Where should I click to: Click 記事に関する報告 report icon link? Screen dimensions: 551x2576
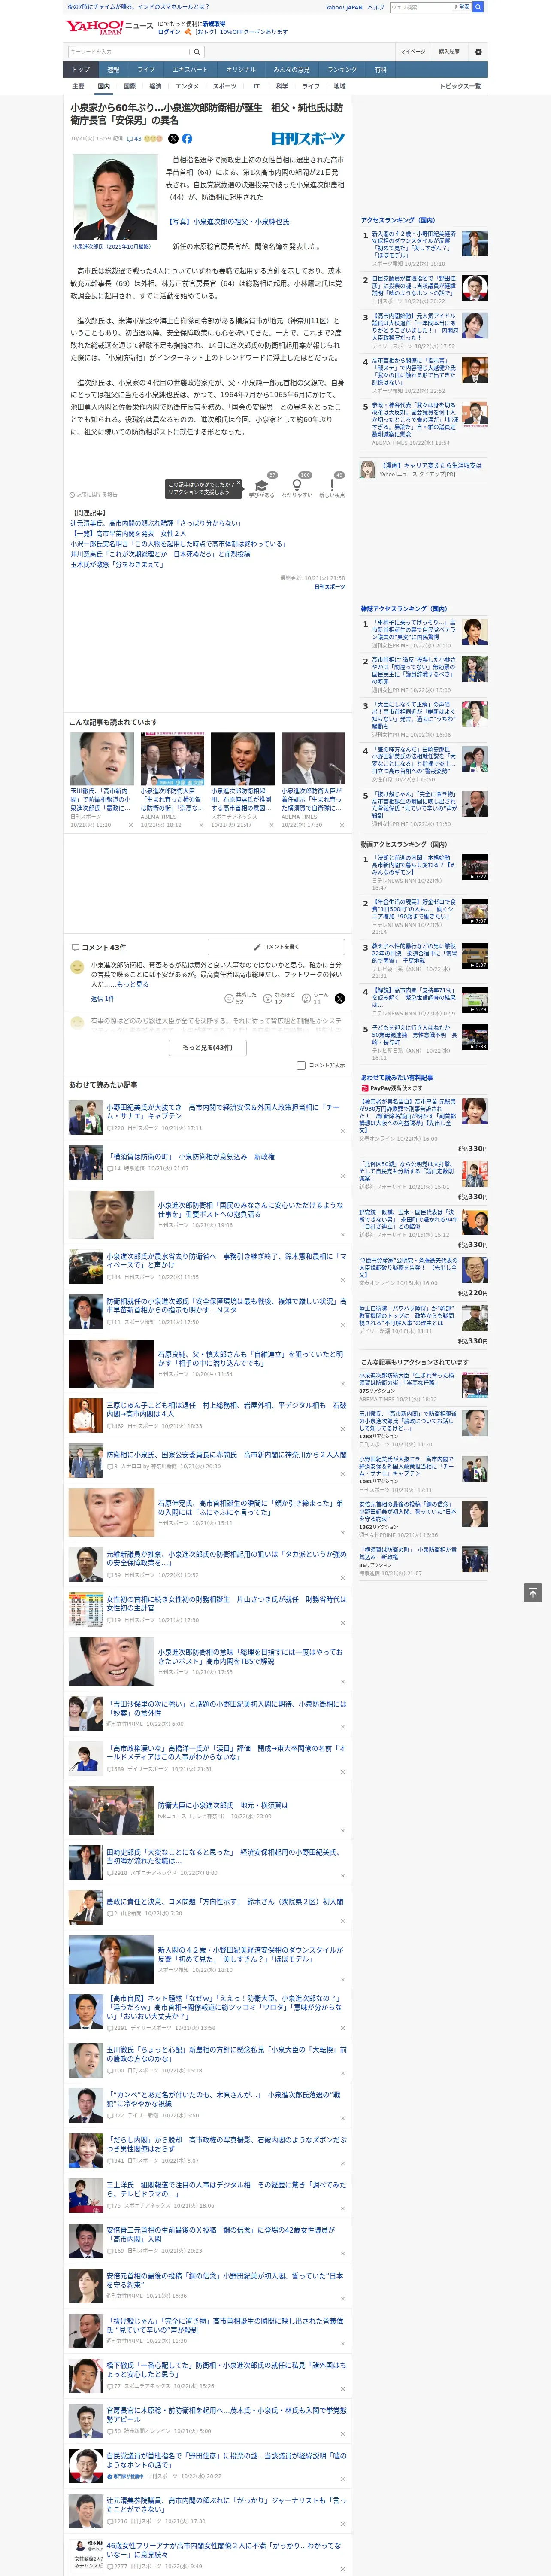94,494
